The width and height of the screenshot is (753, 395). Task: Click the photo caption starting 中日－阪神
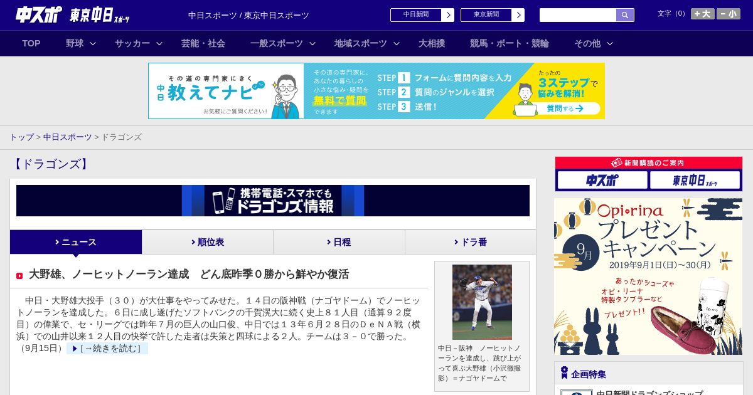(x=479, y=363)
